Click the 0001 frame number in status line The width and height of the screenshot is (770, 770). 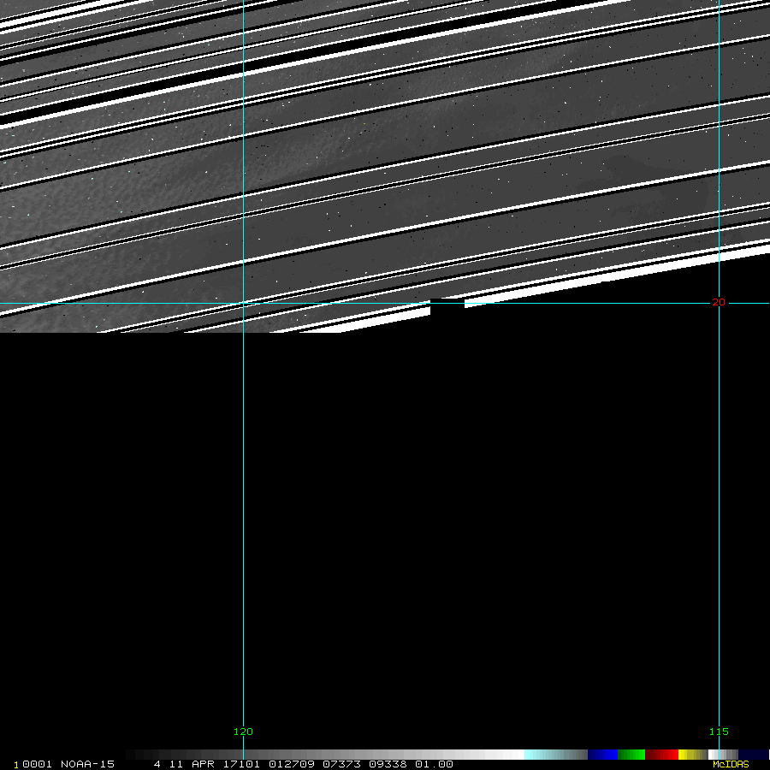pyautogui.click(x=37, y=764)
